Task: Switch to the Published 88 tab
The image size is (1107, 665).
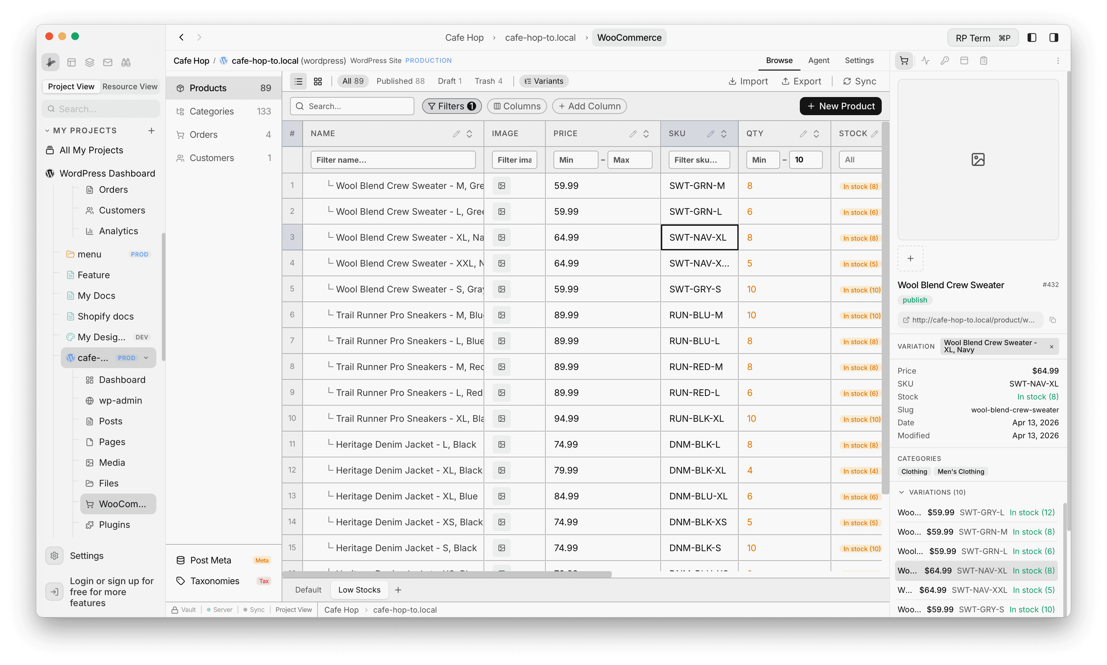Action: tap(400, 81)
